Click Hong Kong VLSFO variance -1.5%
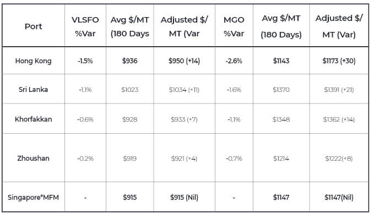Image resolution: width=374 pixels, height=213 pixels. point(85,61)
